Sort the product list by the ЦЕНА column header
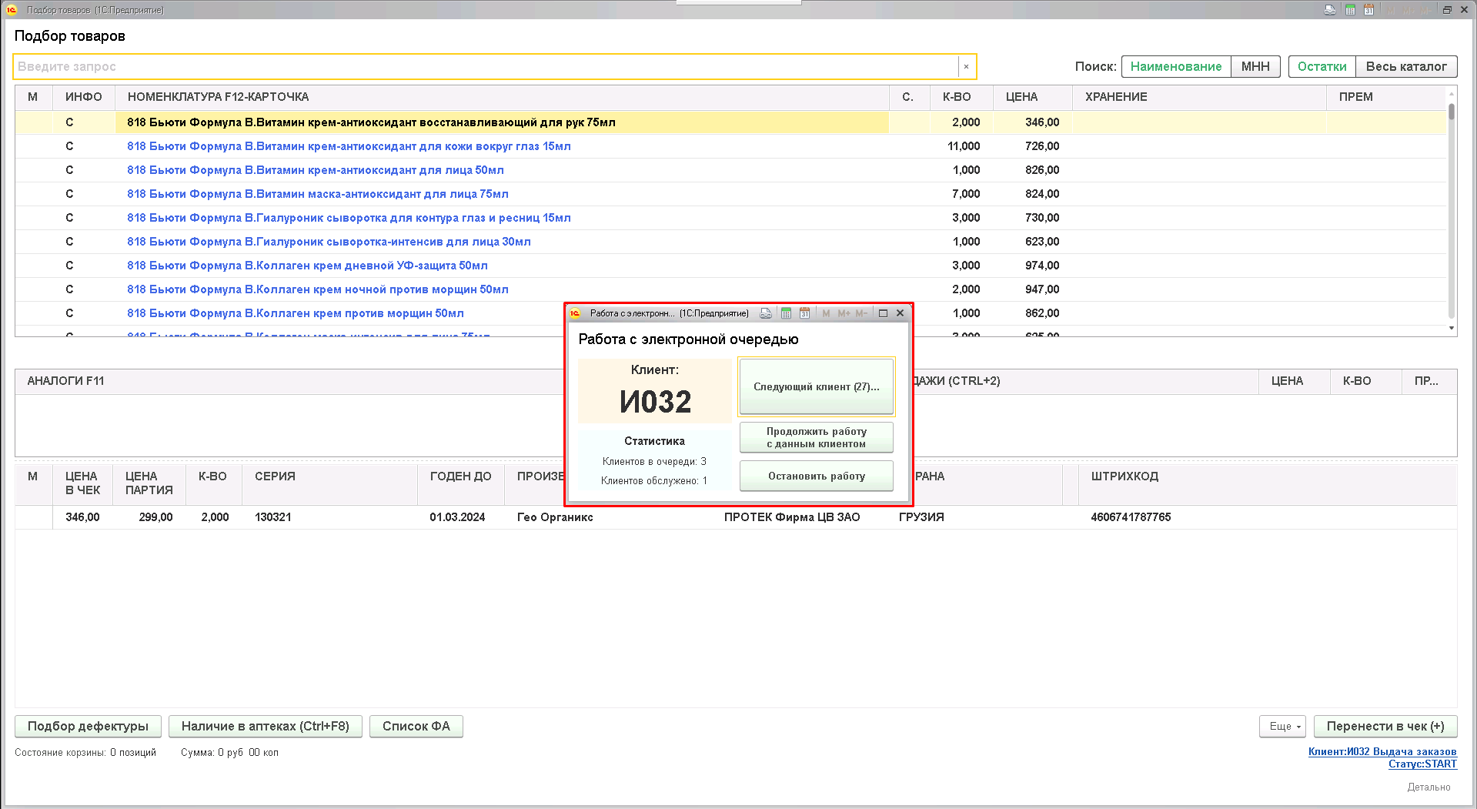 [1021, 97]
